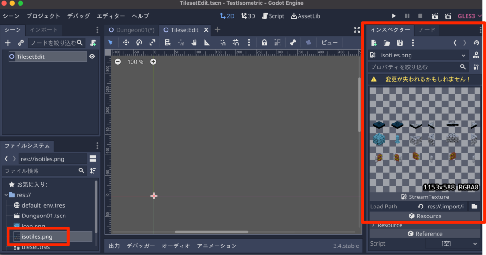Click the group children icon
Image resolution: width=486 pixels, height=255 pixels.
pyautogui.click(x=277, y=43)
